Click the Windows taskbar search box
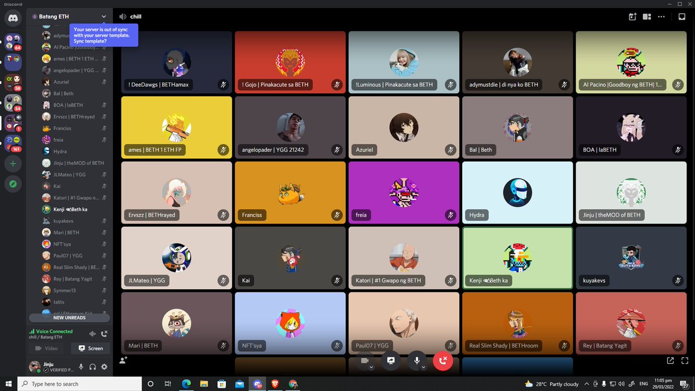 point(80,383)
